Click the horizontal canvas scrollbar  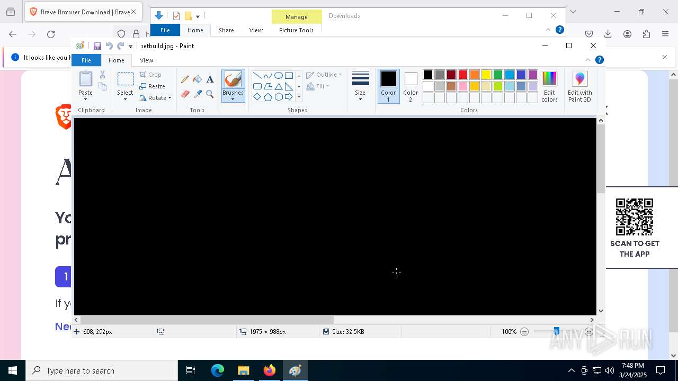pos(207,320)
